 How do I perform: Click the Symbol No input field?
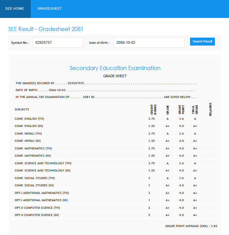[x=57, y=42]
